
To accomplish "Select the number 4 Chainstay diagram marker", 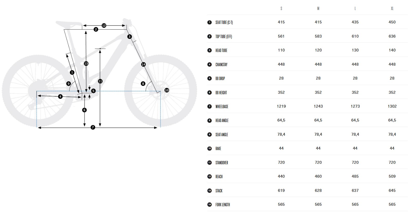I will tap(60, 97).
